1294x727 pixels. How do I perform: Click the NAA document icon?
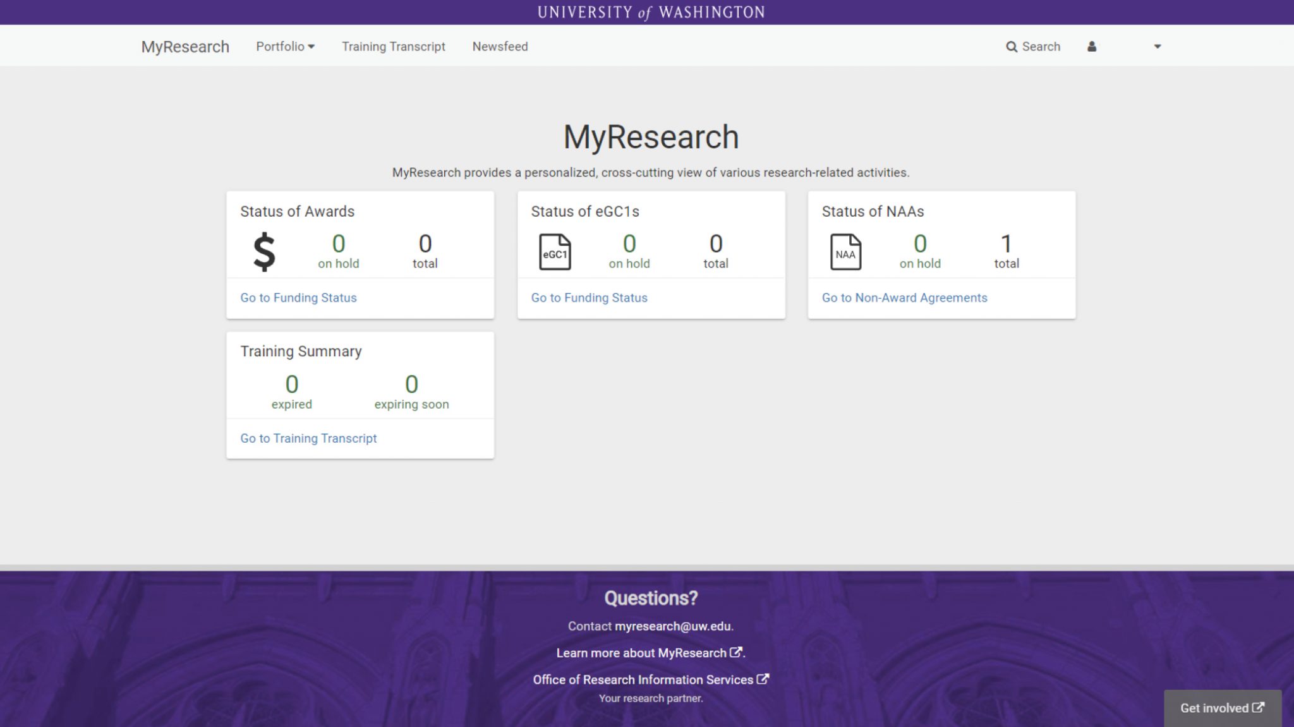point(845,251)
